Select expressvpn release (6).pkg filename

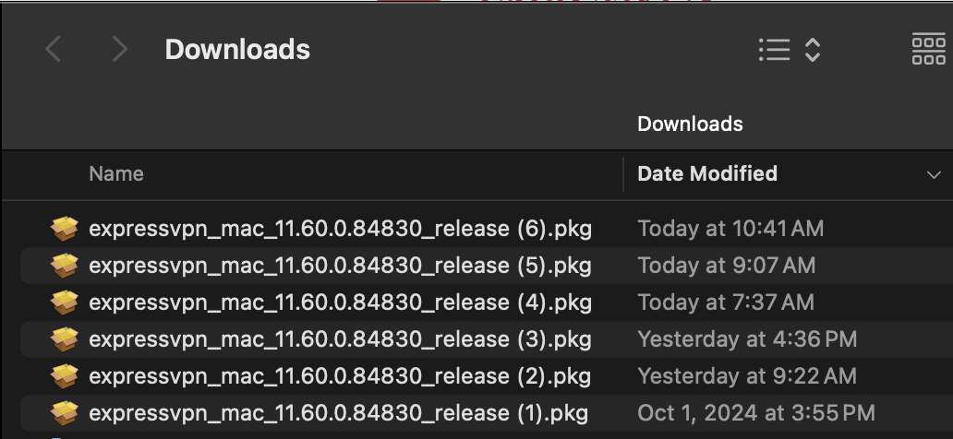pos(340,228)
